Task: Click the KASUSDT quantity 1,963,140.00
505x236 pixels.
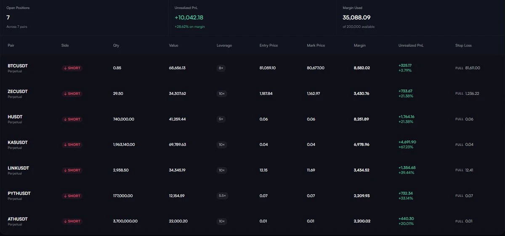Action: (x=124, y=144)
